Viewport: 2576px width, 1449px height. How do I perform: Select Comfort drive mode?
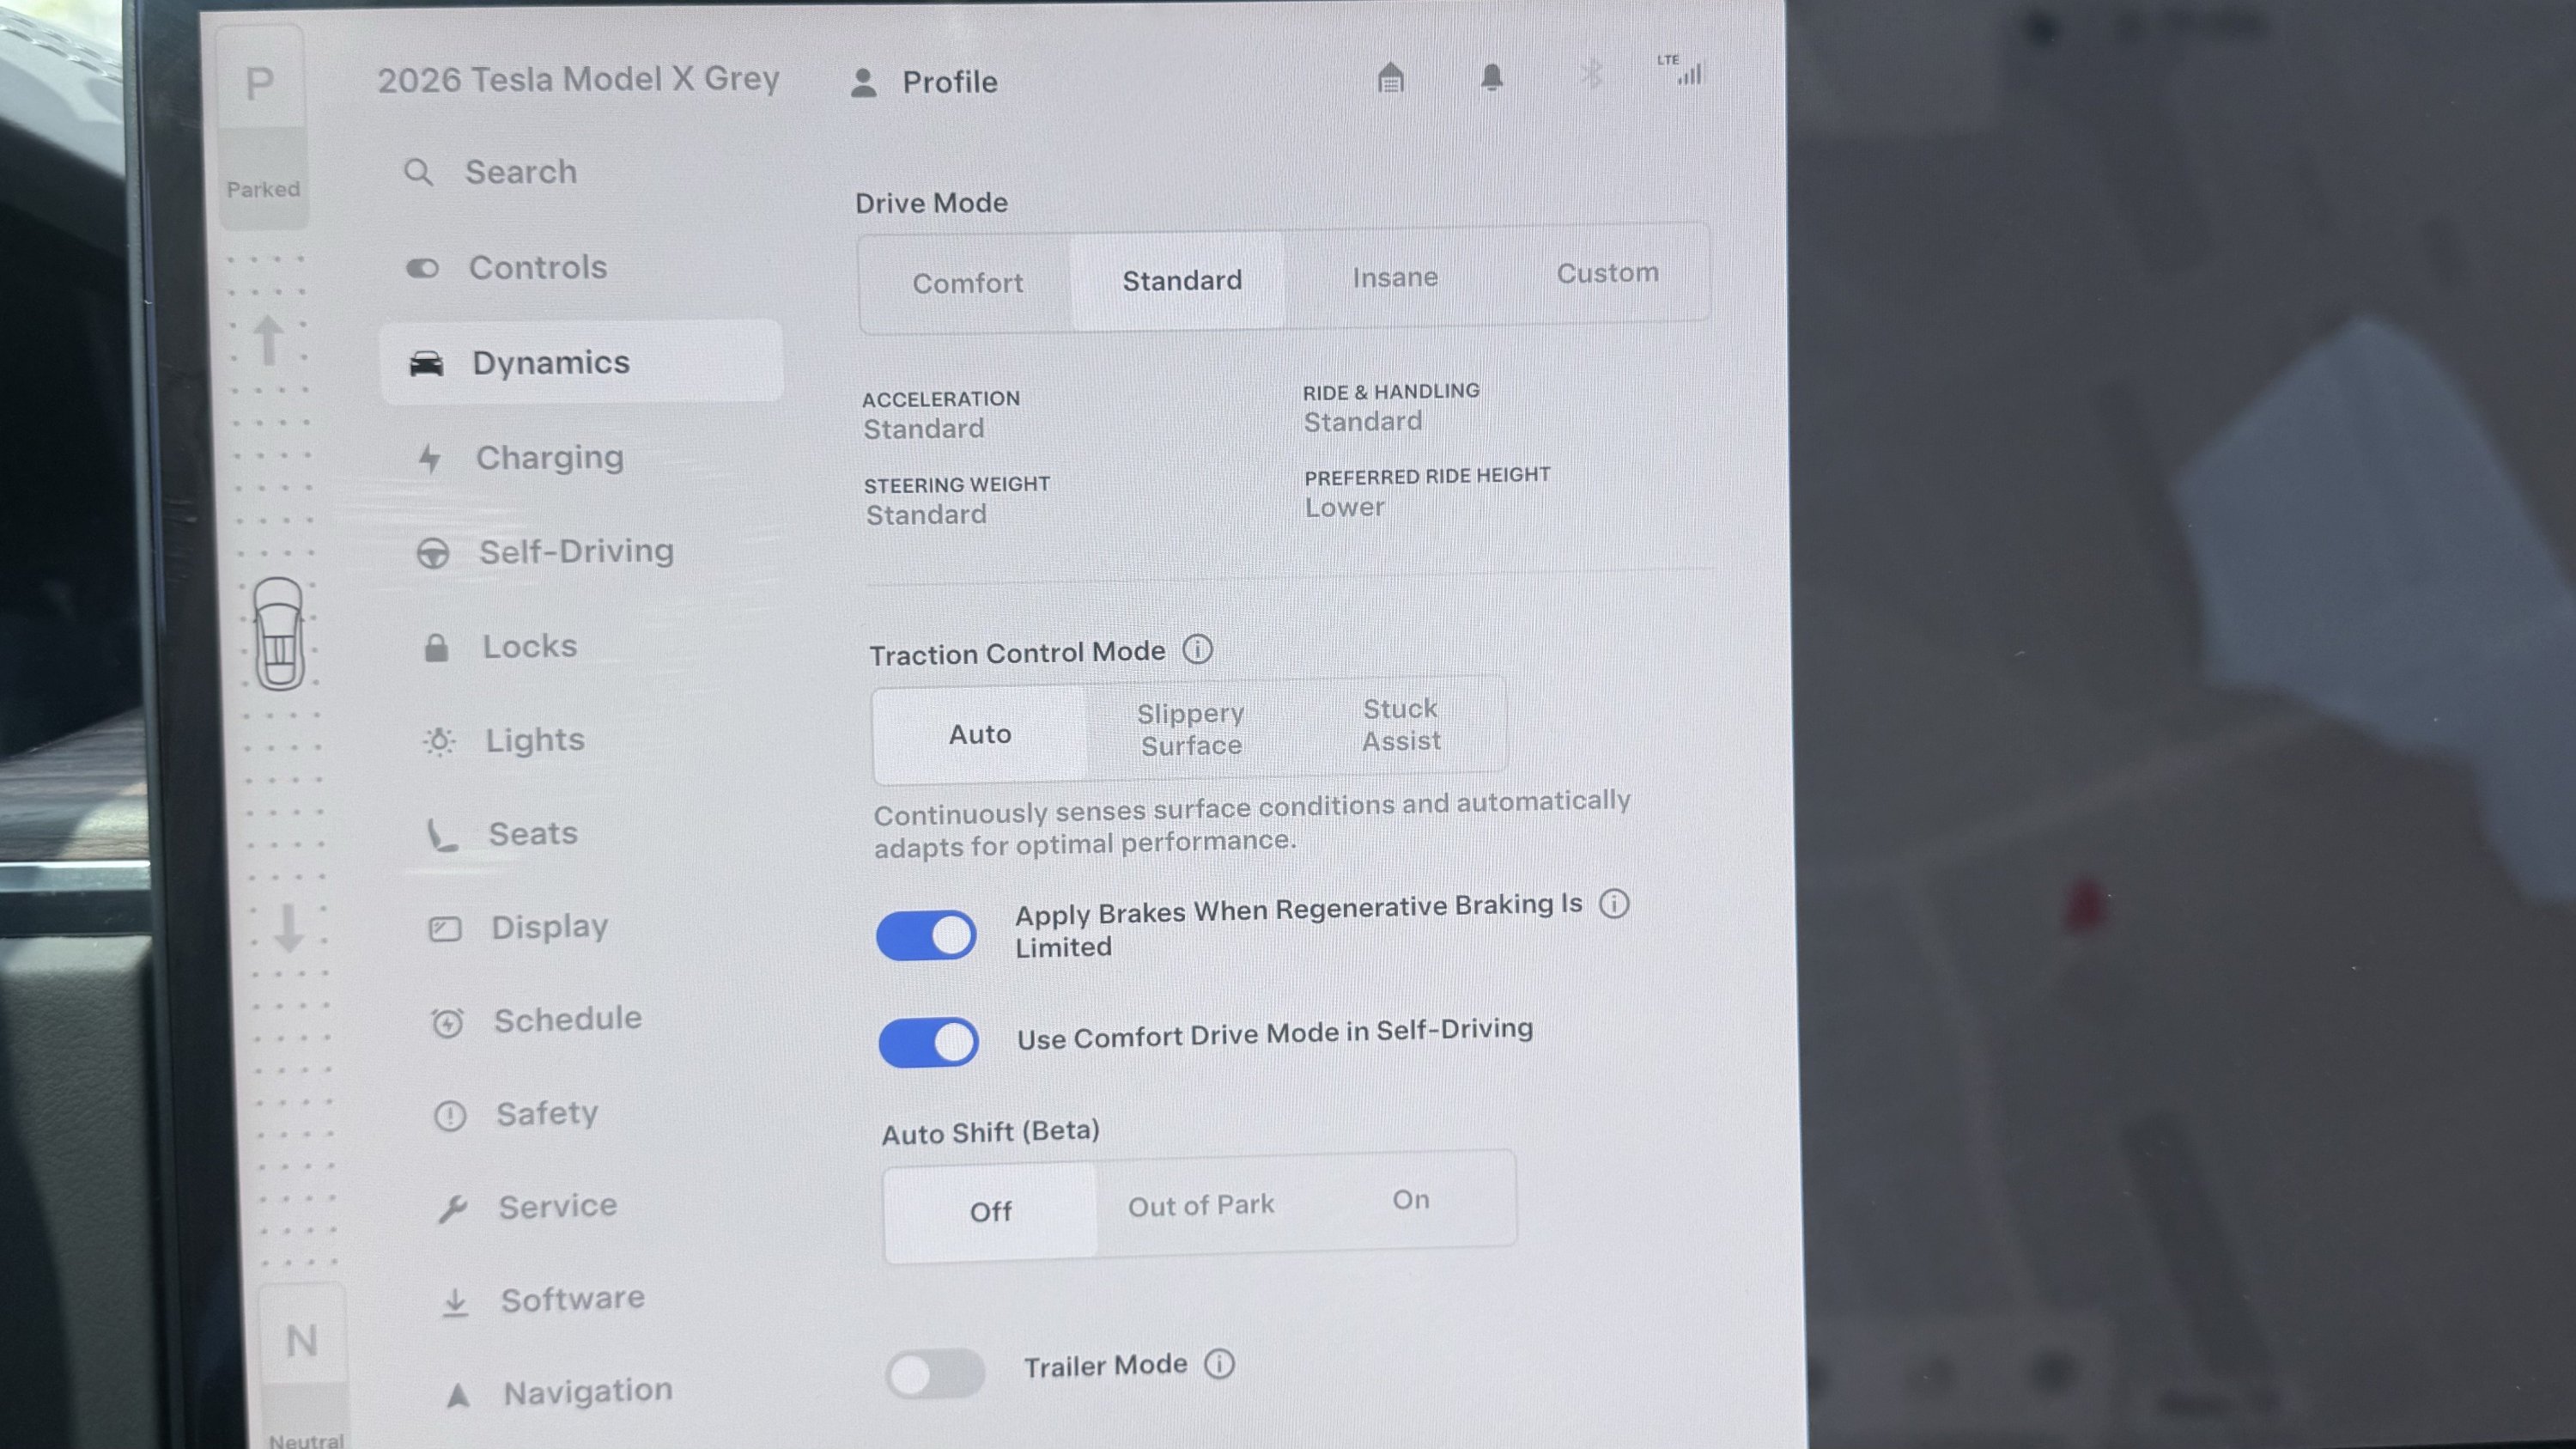[967, 283]
